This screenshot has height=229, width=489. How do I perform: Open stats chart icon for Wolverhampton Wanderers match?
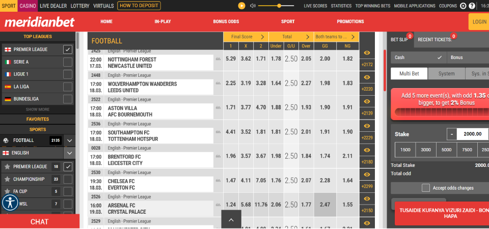click(218, 83)
